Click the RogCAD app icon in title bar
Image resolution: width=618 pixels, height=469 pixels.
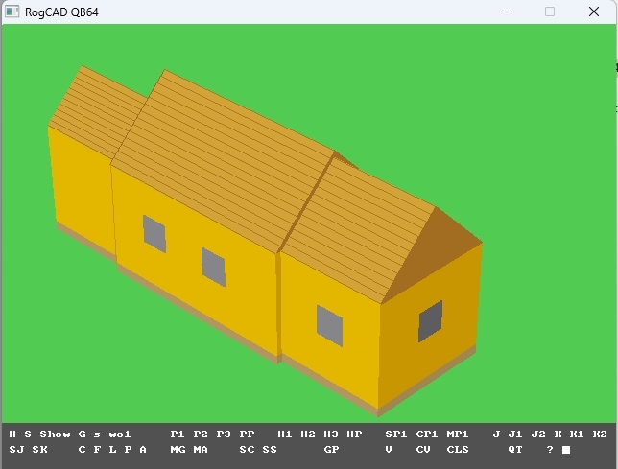tap(13, 12)
